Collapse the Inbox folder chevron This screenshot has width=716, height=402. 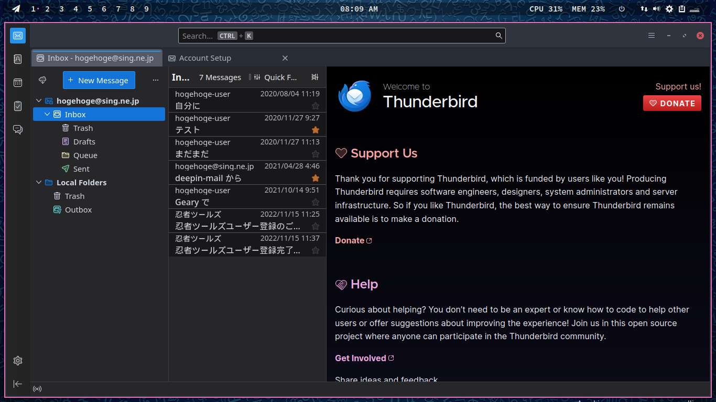pos(47,114)
